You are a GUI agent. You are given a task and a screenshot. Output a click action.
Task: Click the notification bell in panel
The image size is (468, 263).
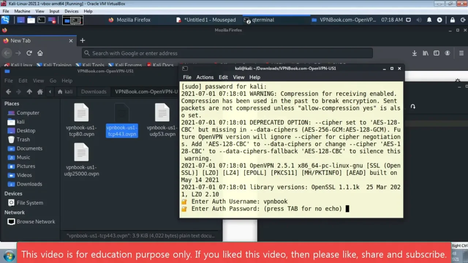pyautogui.click(x=429, y=20)
